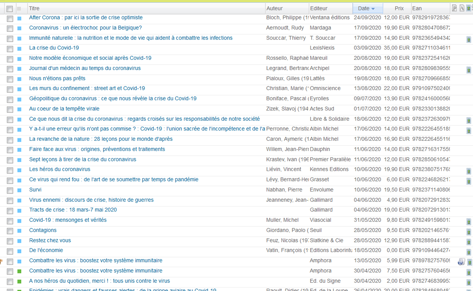The width and height of the screenshot is (473, 291).
Task: Check the box for Nous n'étions pas prêts
Action: tap(10, 79)
